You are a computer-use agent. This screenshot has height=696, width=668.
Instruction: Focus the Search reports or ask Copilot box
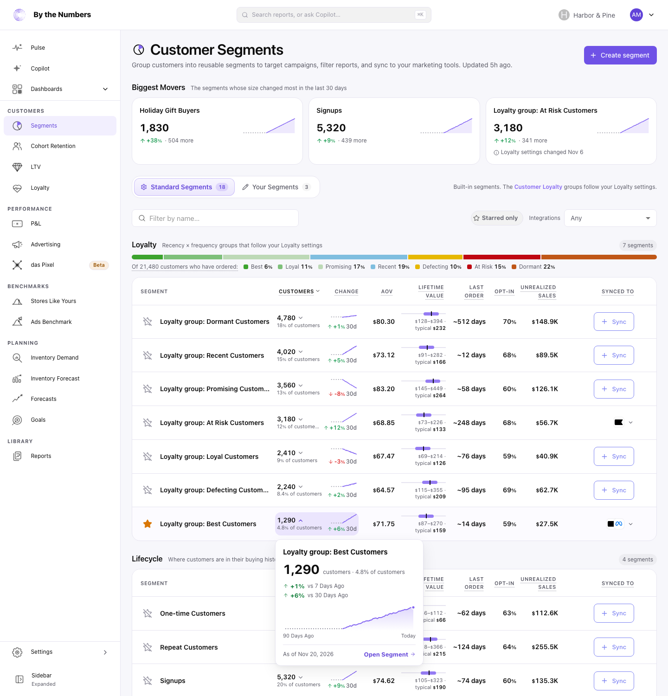tap(334, 15)
